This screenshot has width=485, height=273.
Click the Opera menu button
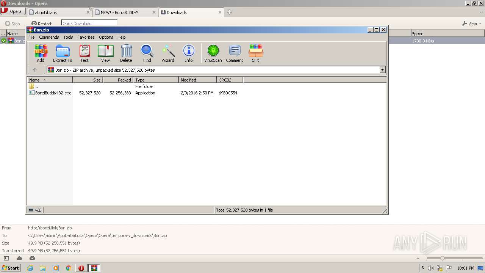(x=12, y=11)
